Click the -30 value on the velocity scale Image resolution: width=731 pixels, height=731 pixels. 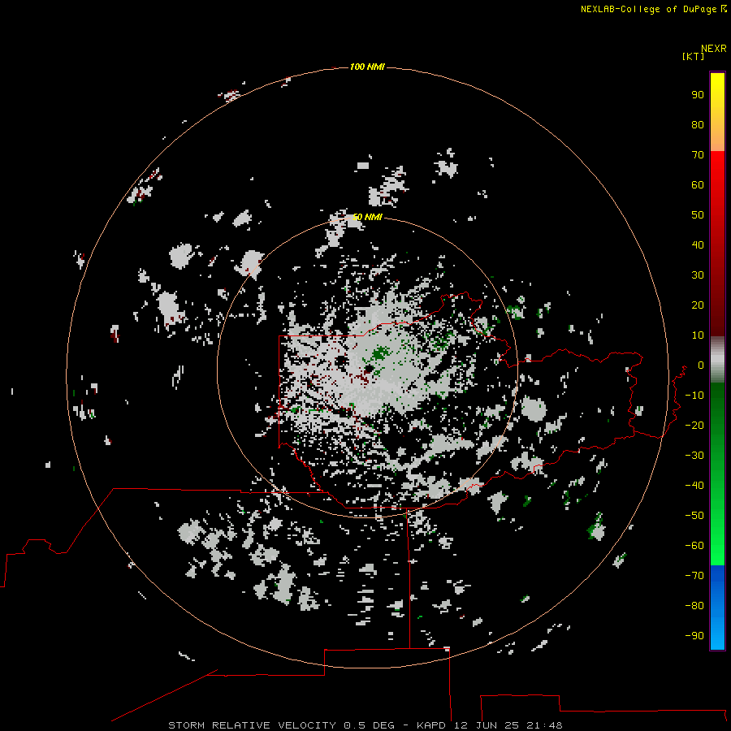pyautogui.click(x=694, y=456)
